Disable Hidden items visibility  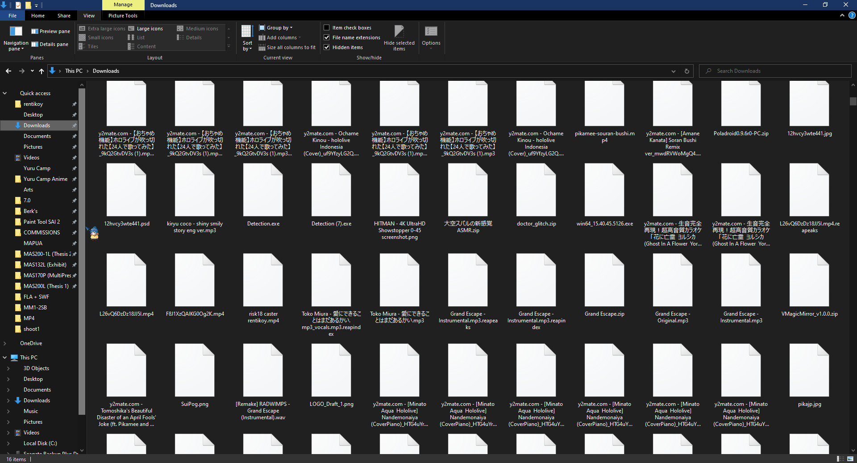(327, 47)
